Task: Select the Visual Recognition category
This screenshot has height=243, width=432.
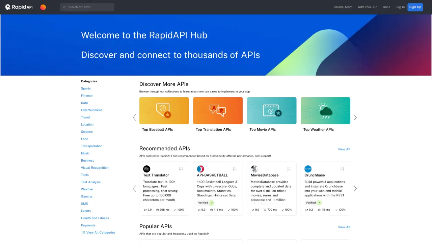Action: (x=95, y=168)
